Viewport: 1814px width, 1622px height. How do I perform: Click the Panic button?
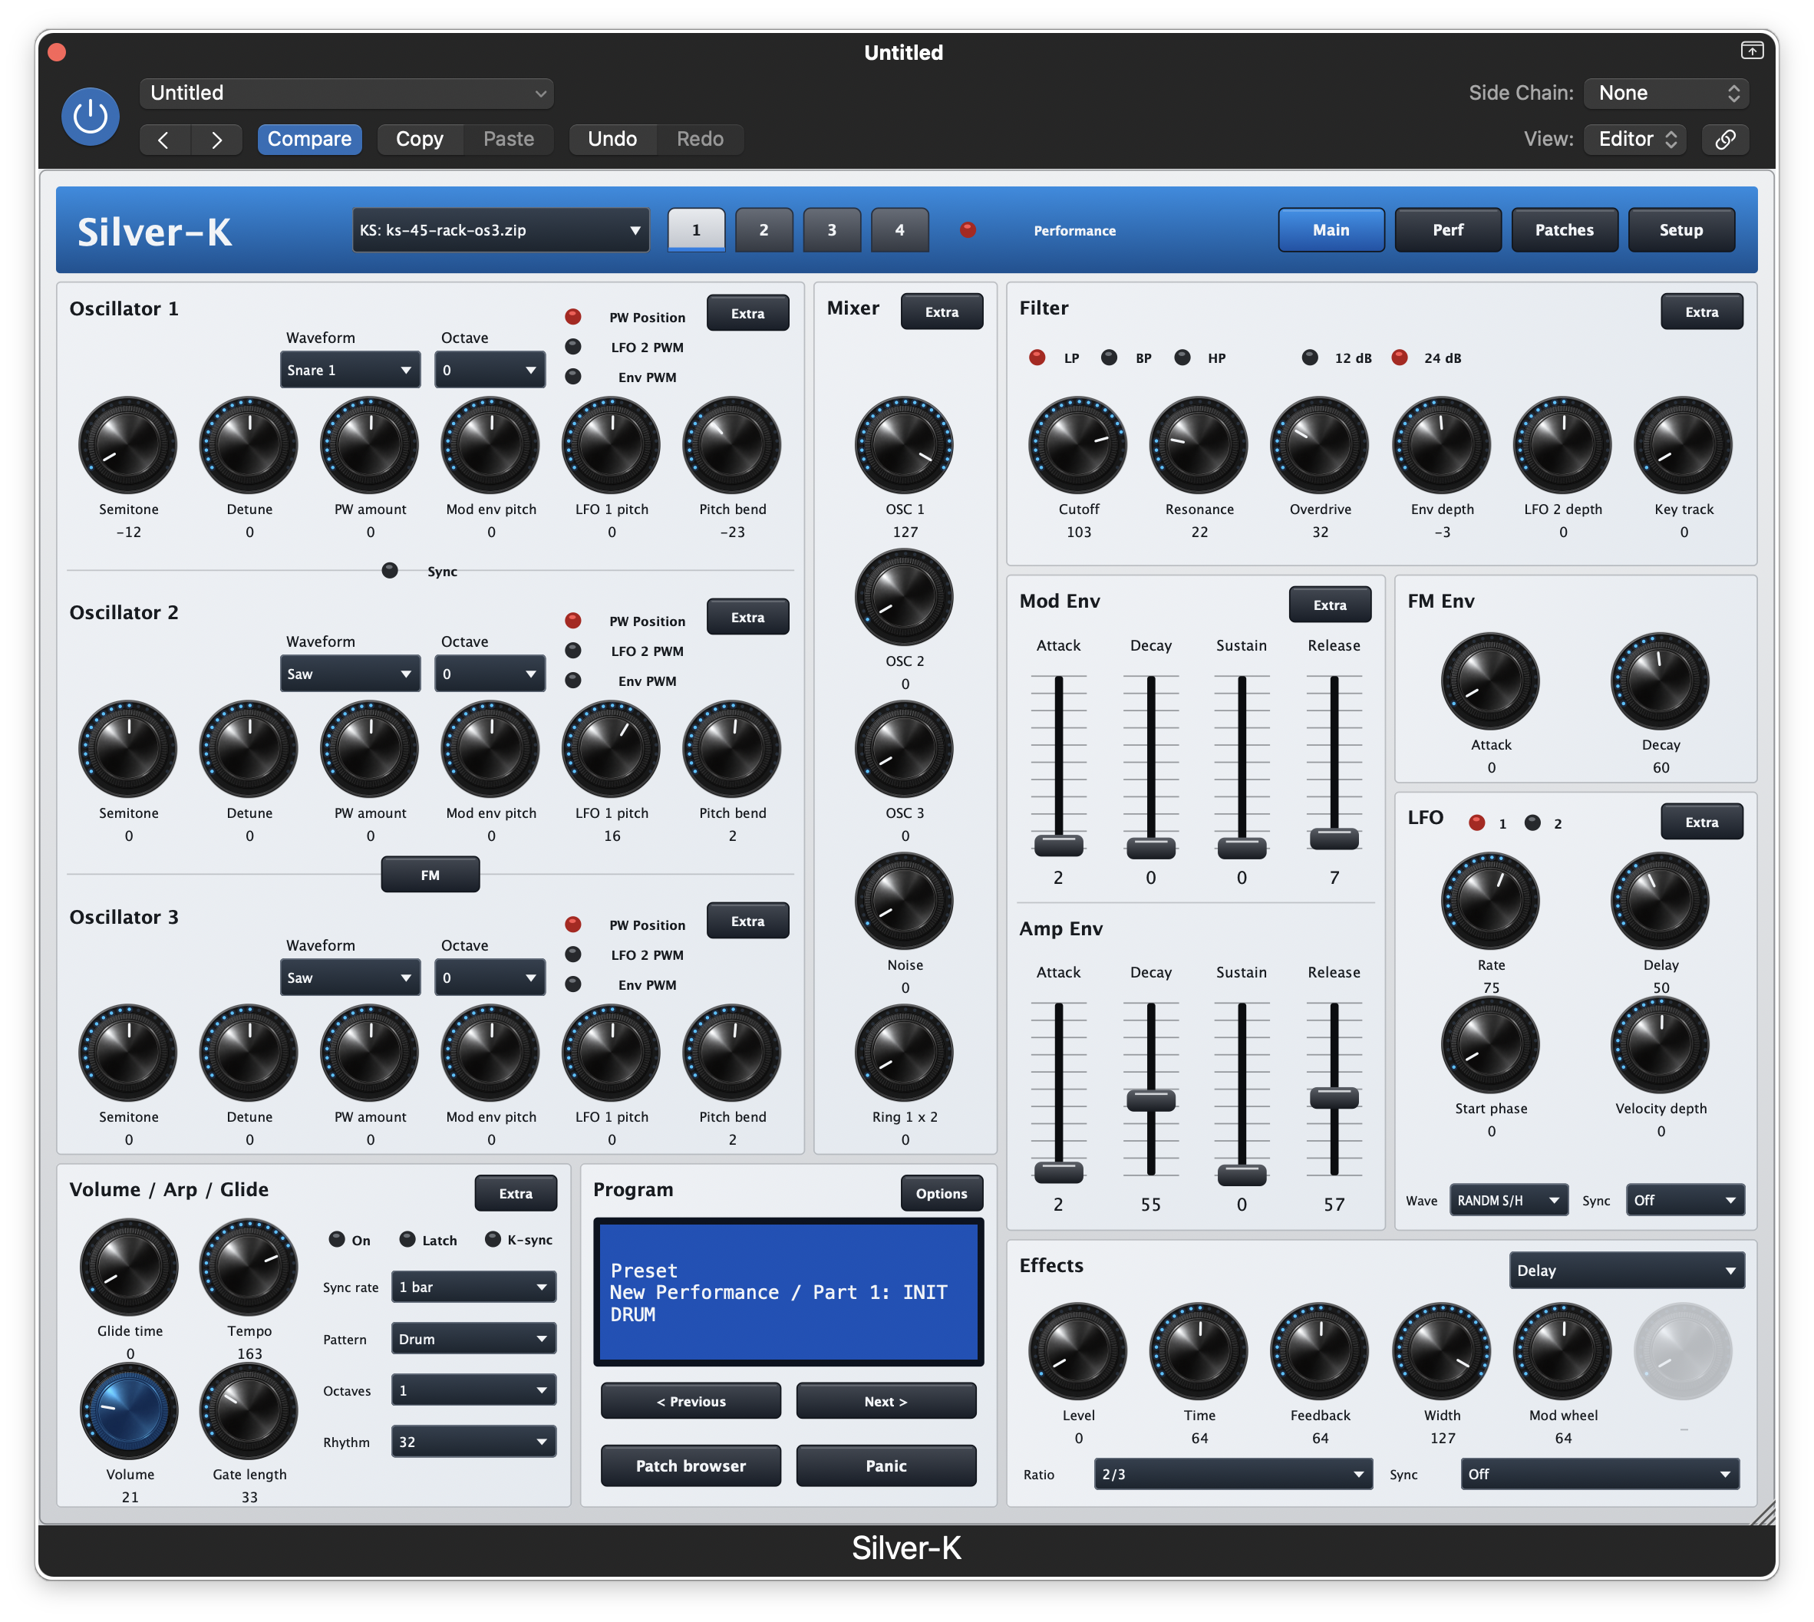pyautogui.click(x=886, y=1465)
